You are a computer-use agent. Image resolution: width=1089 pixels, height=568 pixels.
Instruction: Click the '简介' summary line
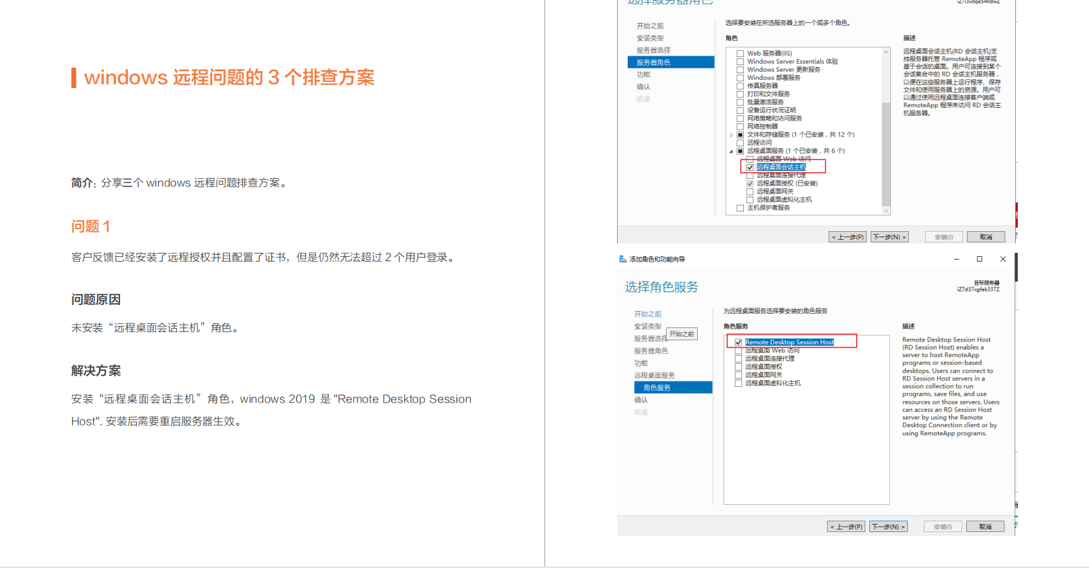pyautogui.click(x=180, y=183)
